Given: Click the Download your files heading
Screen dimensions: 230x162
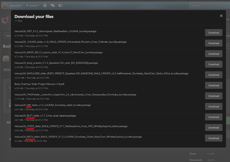Looking at the screenshot, I should click(x=34, y=17).
